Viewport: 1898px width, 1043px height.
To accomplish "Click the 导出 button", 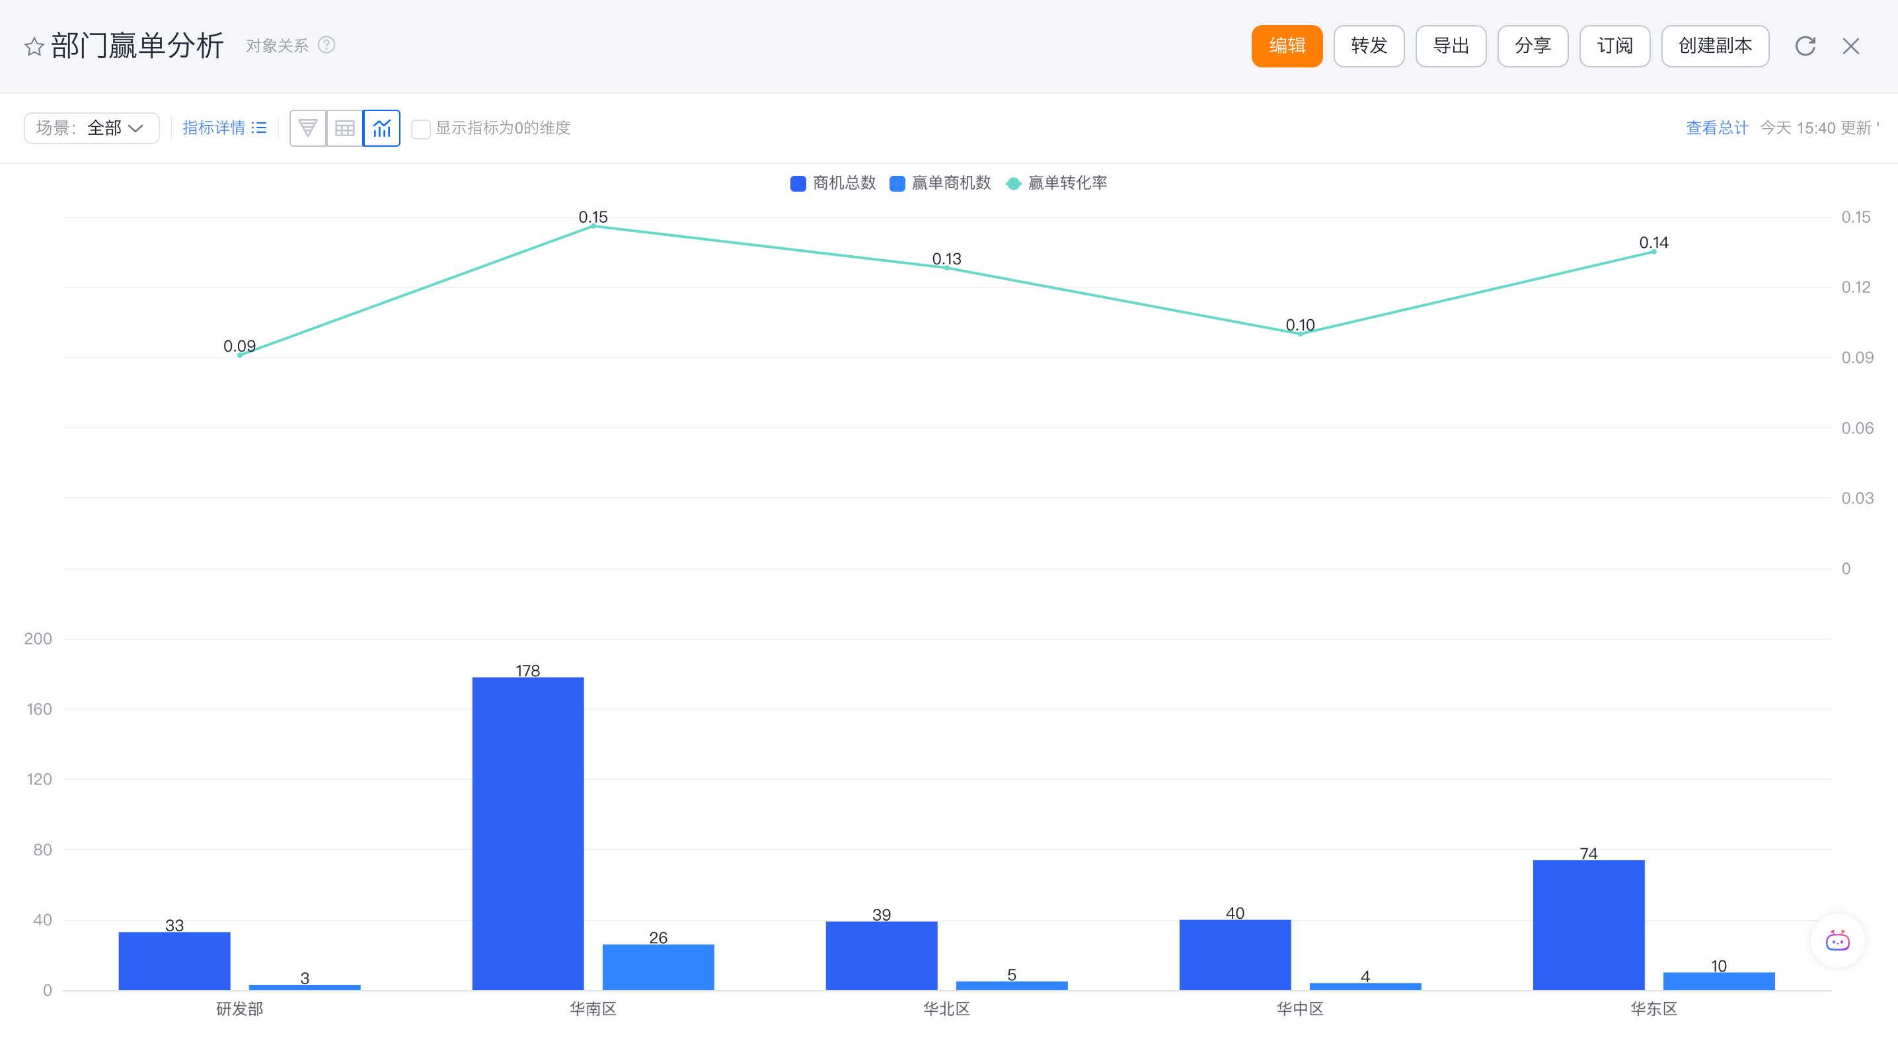I will (1450, 46).
